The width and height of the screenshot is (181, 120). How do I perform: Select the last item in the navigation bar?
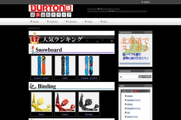[x=106, y=22]
